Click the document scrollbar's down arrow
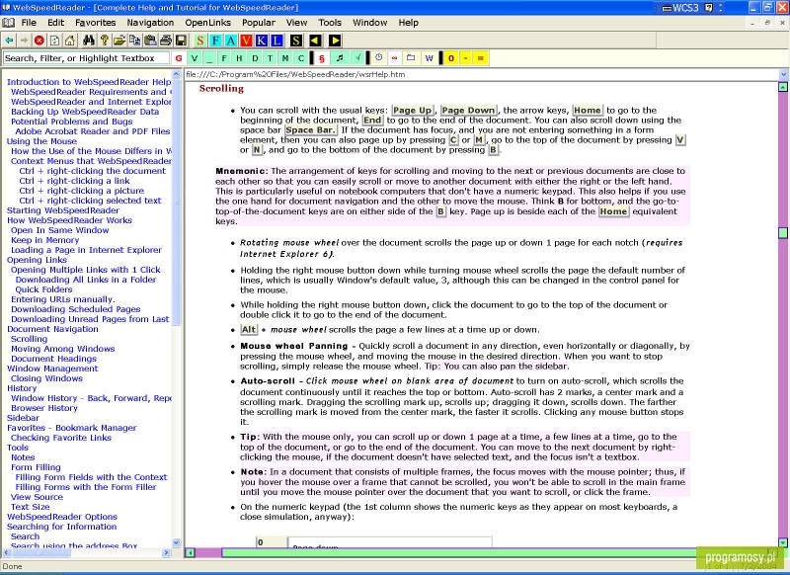 tap(783, 542)
